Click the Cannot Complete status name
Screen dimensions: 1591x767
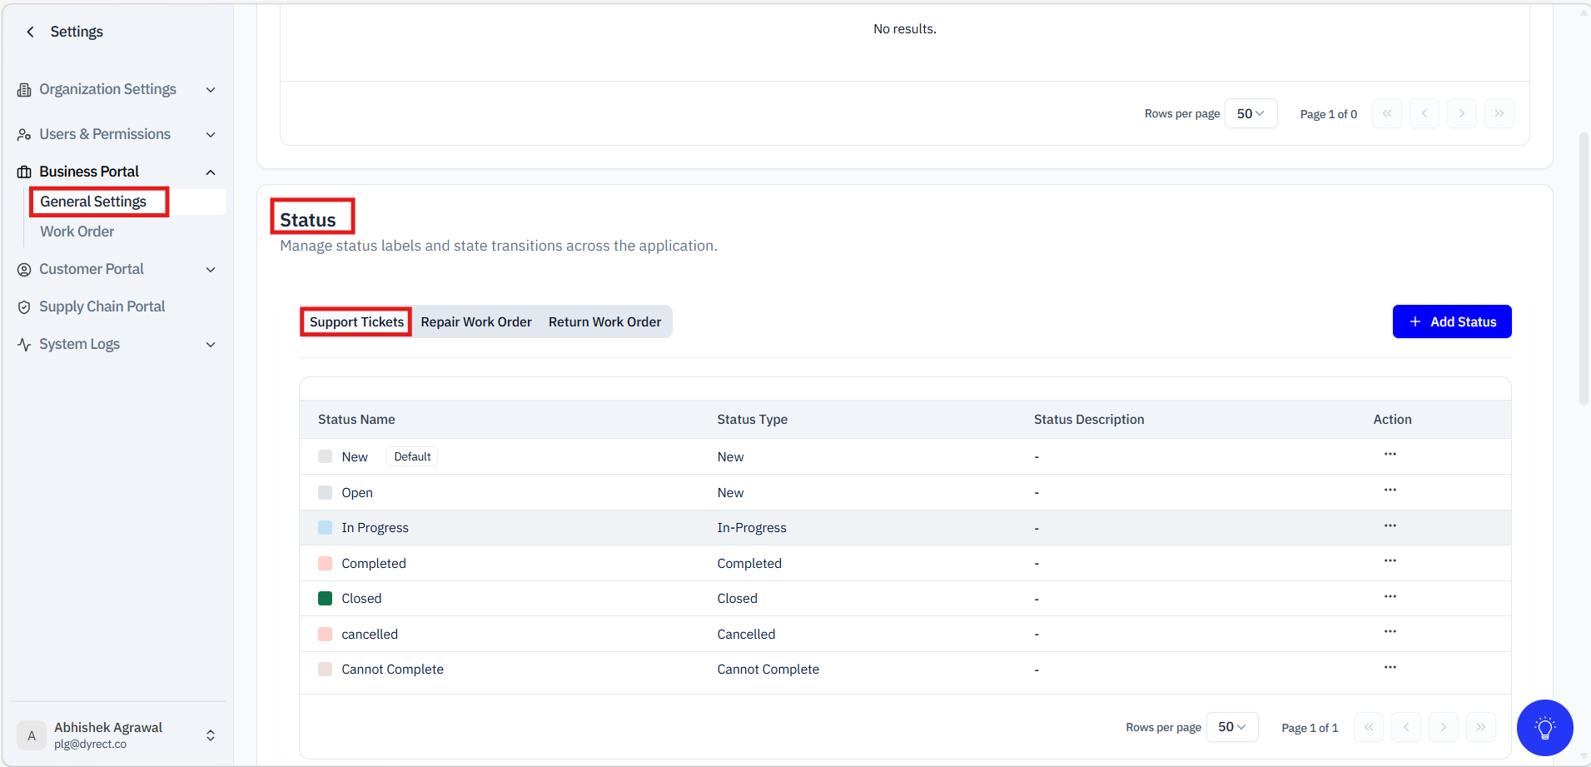point(392,670)
